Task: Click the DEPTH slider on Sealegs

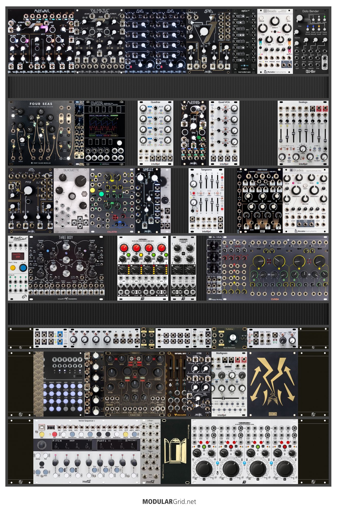Action: [x=306, y=136]
